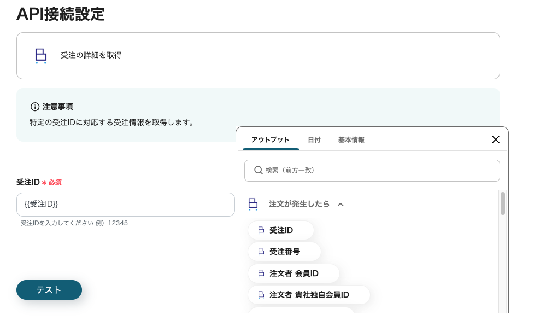The image size is (540, 326).
Task: Toggle the 注文が発生したら section header label
Action: (x=299, y=204)
